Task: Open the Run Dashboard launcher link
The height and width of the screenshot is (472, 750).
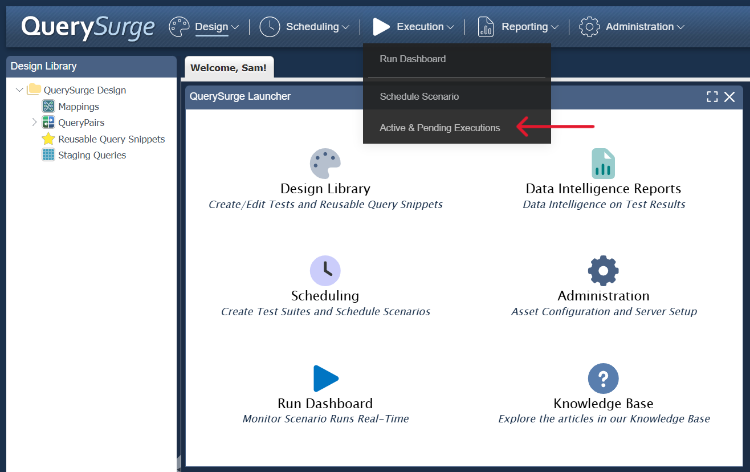Action: [x=325, y=404]
